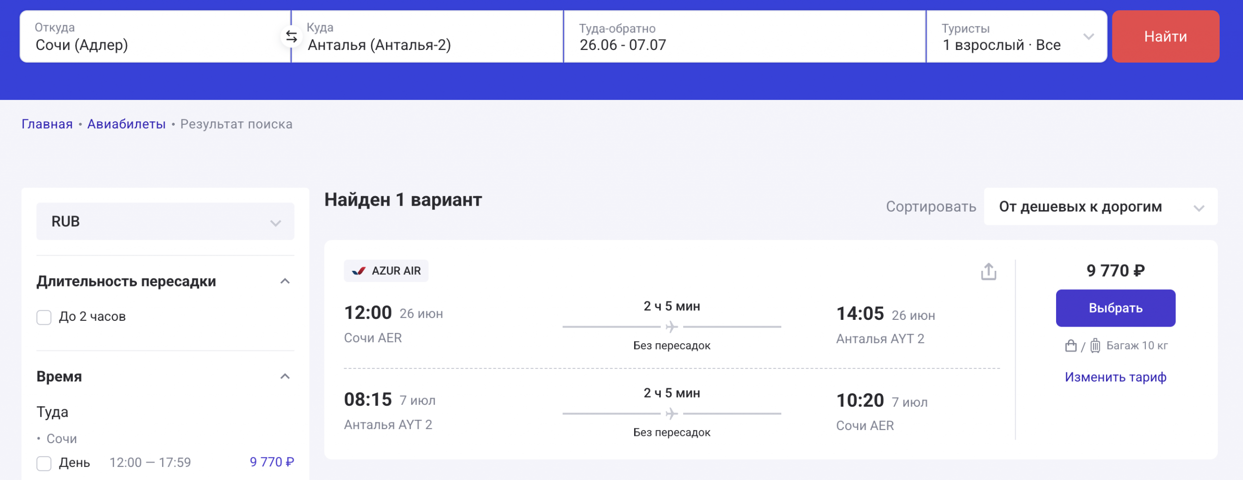Open the 'Туристы' passengers dropdown
Image resolution: width=1243 pixels, height=480 pixels.
[1016, 36]
